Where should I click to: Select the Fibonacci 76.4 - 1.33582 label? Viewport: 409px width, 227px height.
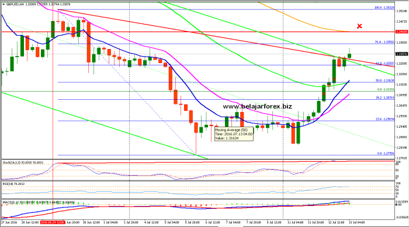click(x=384, y=42)
